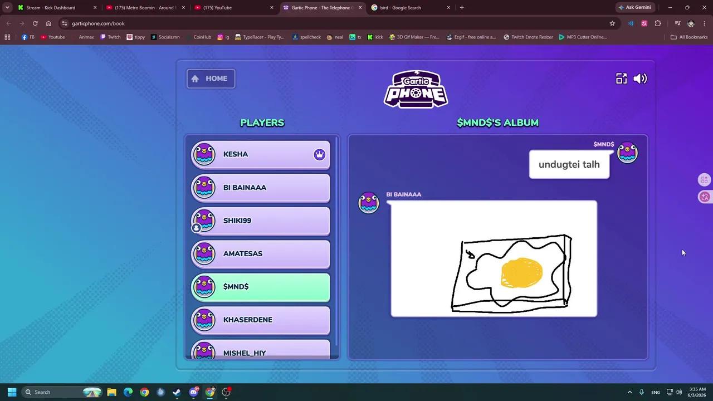
Task: Open the Twitch bookmark
Action: (x=110, y=37)
